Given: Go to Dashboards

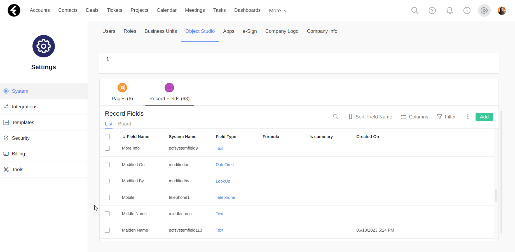Looking at the screenshot, I should click(247, 10).
